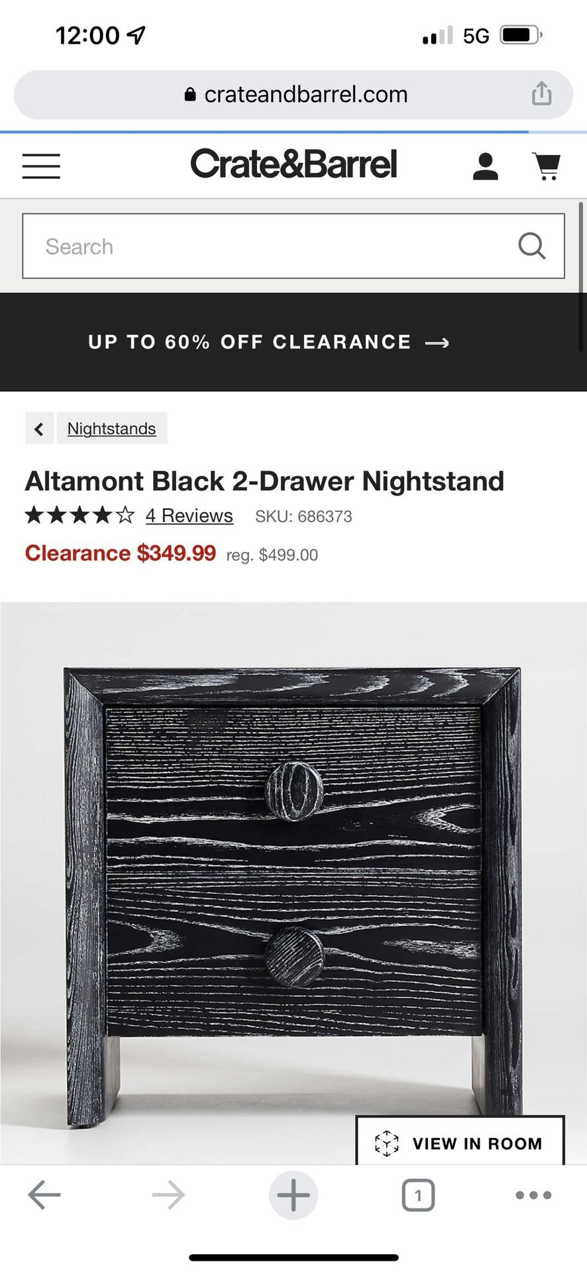Open the more options menu in Safari

click(x=533, y=1196)
